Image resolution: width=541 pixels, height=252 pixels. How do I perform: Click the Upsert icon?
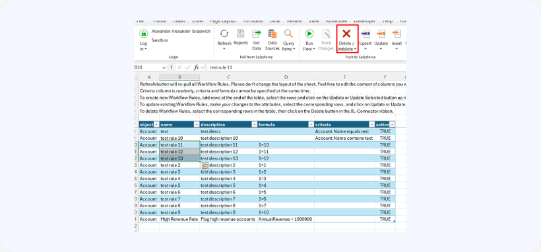[365, 34]
